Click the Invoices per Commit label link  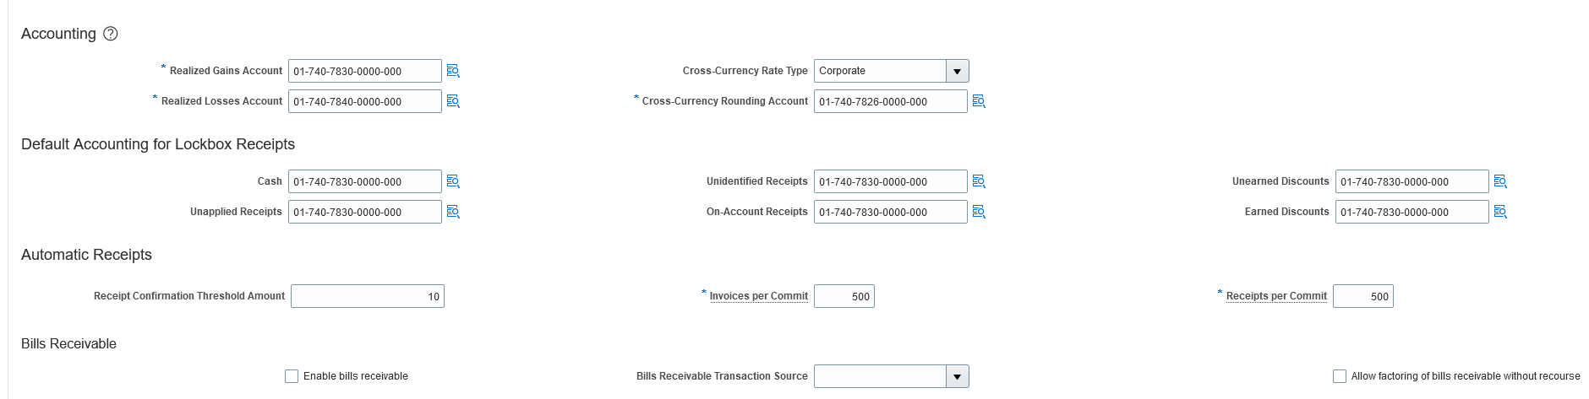tap(758, 296)
